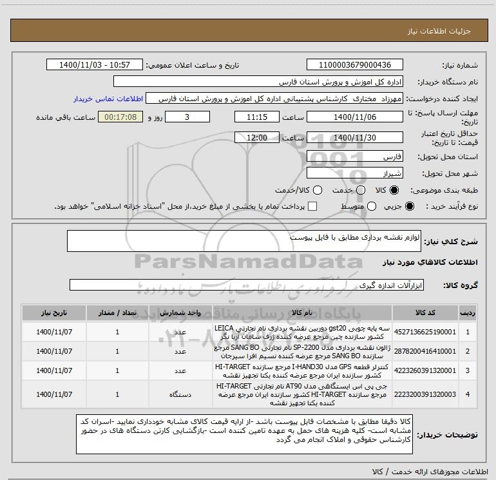Toggle the Islamic treasury documents payment checkbox
The width and height of the screenshot is (496, 480).
(312, 206)
